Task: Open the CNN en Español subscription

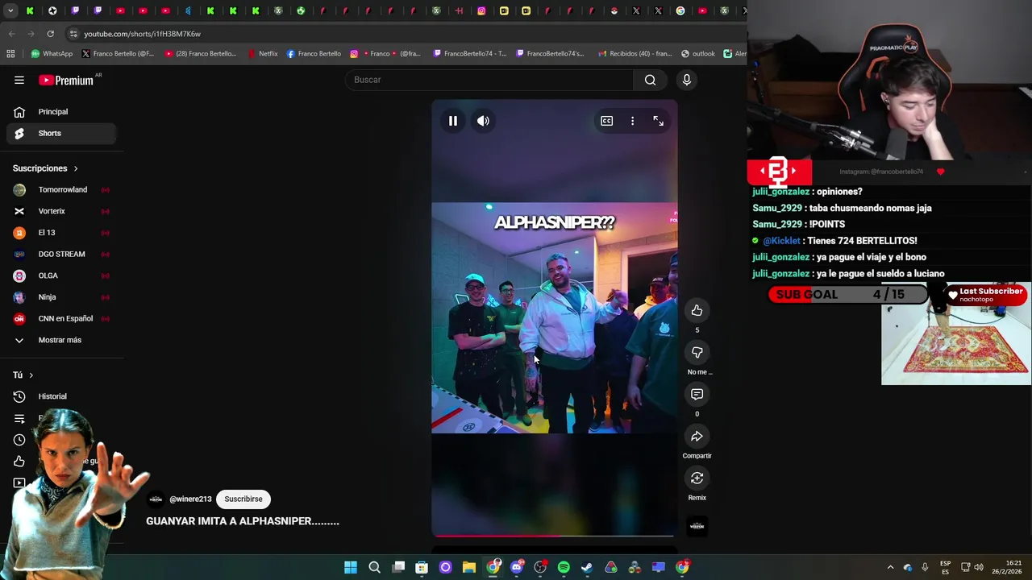Action: point(61,318)
